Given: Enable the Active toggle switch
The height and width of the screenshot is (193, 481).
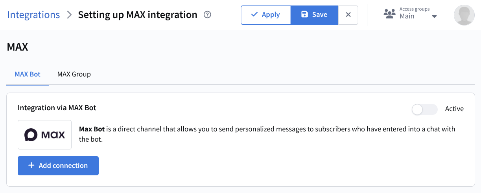Looking at the screenshot, I should tap(424, 109).
